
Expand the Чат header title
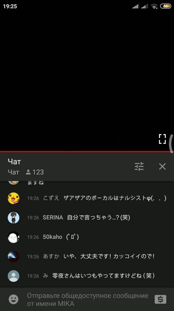coord(14,162)
